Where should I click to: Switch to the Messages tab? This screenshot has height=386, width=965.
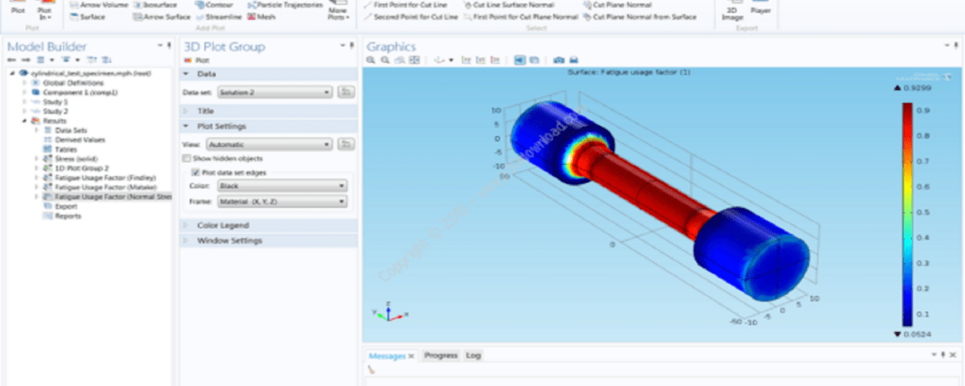pos(387,355)
